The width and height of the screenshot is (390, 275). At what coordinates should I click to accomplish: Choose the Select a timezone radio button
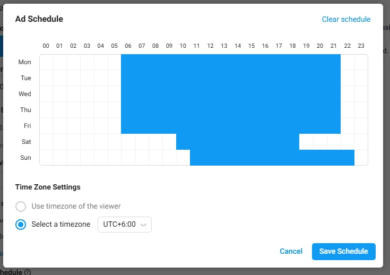pyautogui.click(x=21, y=225)
